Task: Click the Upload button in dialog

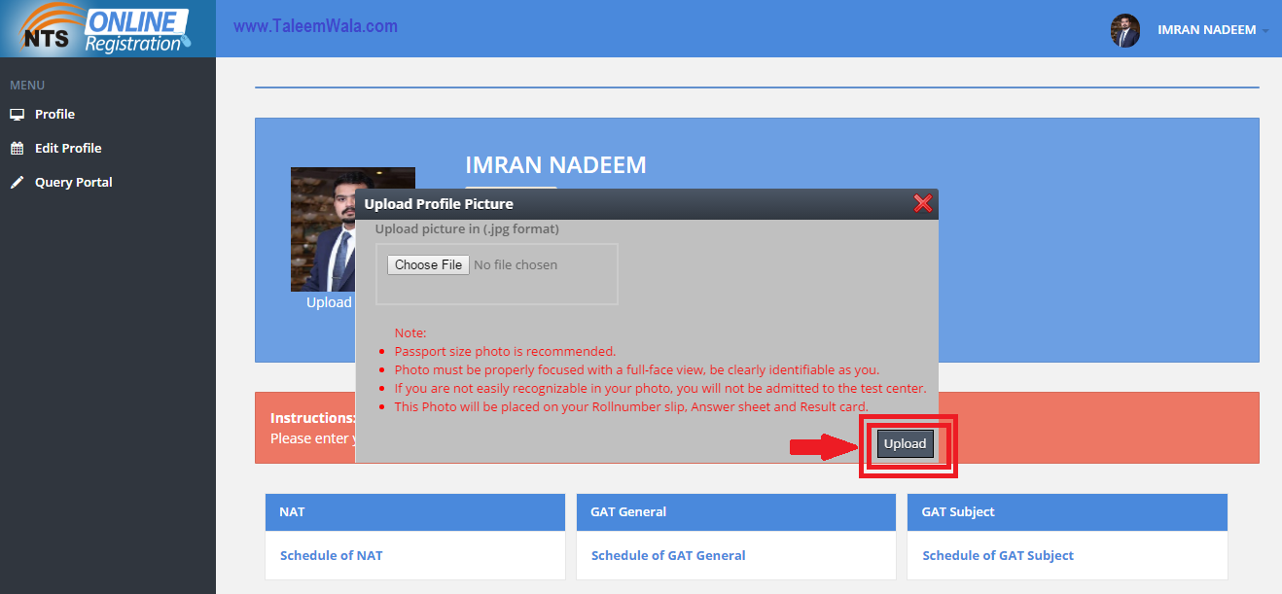Action: coord(906,443)
